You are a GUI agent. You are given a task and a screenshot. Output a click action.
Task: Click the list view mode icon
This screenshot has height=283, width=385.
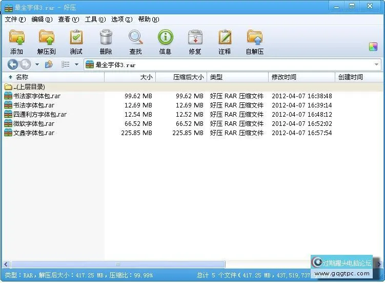65,64
